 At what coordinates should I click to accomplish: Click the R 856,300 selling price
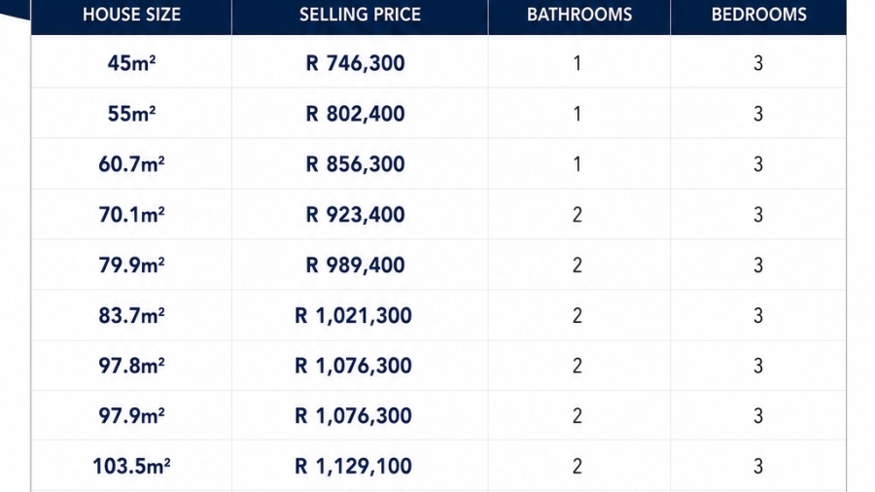tap(355, 164)
